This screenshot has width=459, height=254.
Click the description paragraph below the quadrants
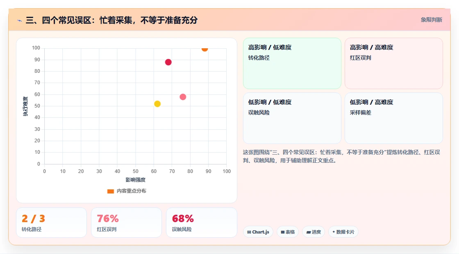pos(341,156)
